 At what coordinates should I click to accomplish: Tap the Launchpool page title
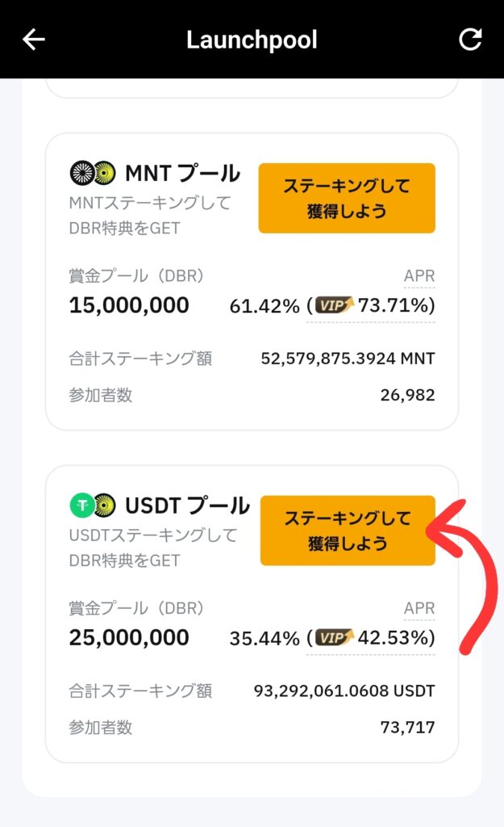click(252, 40)
